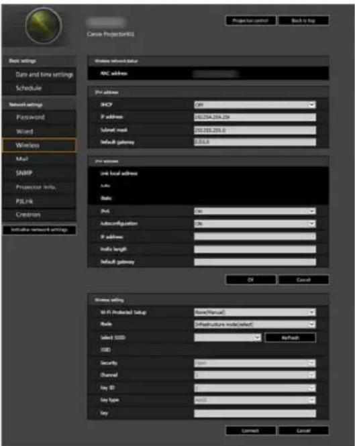This screenshot has width=355, height=446.
Task: Open the Security dropdown
Action: click(x=255, y=364)
